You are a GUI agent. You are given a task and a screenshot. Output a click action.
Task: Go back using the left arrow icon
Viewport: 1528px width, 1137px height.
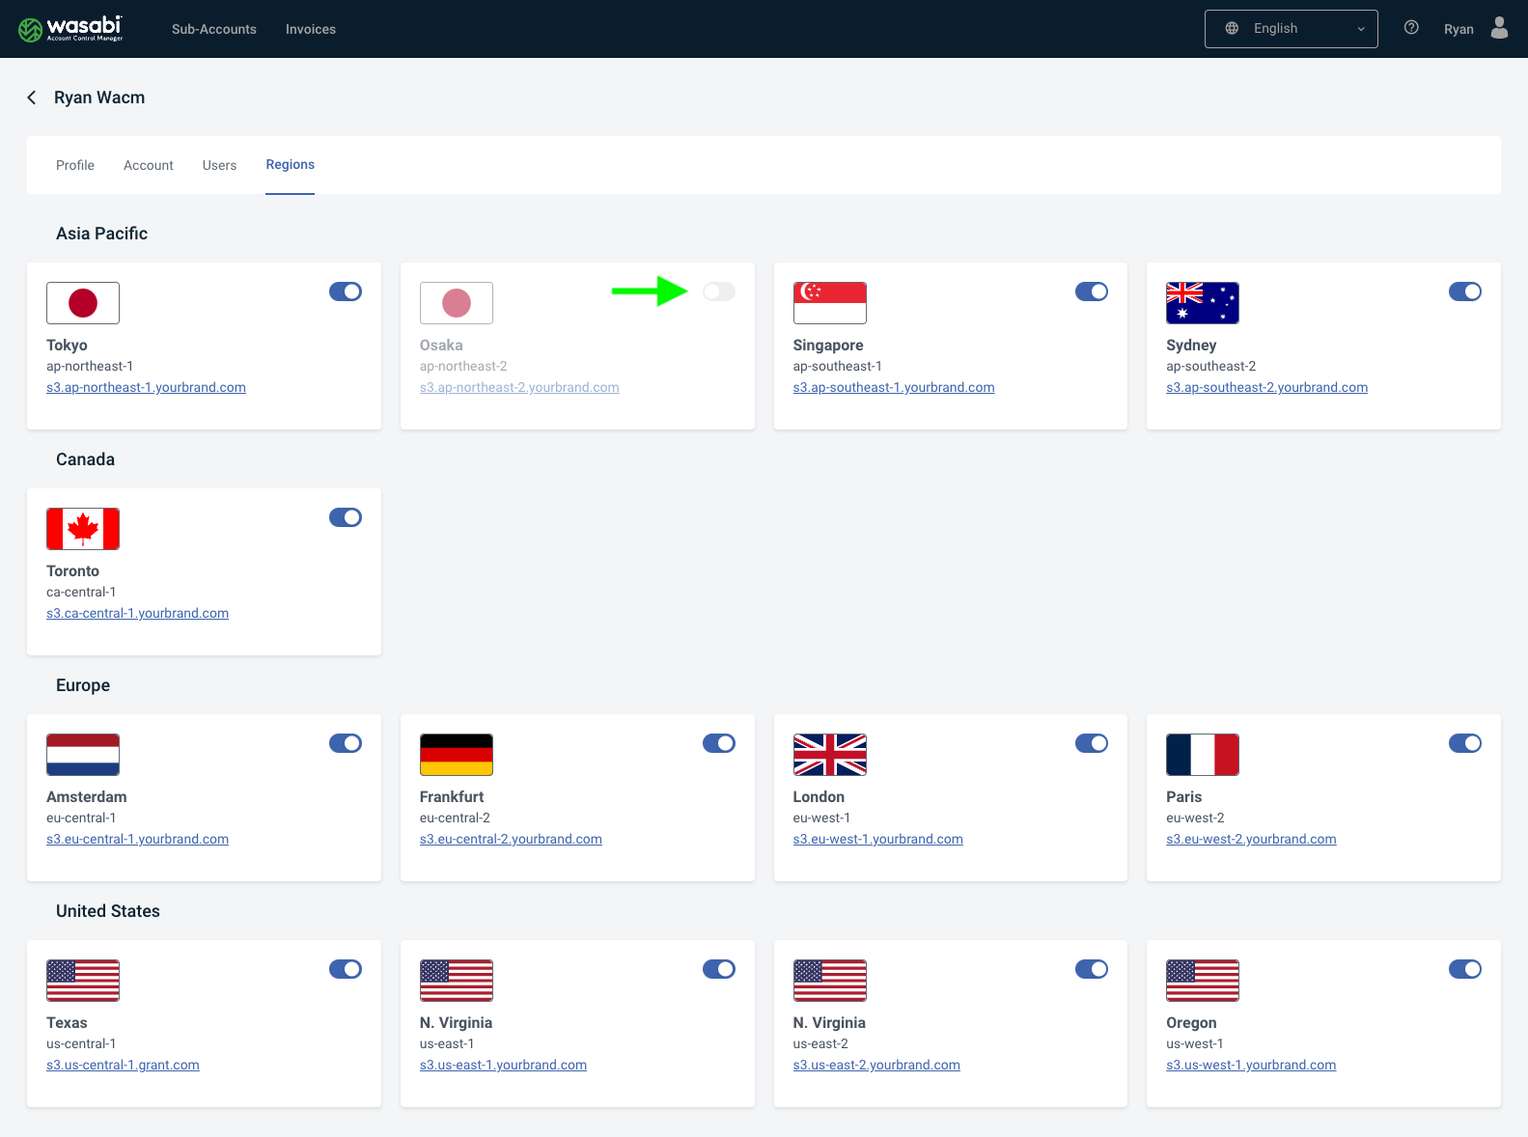32,97
